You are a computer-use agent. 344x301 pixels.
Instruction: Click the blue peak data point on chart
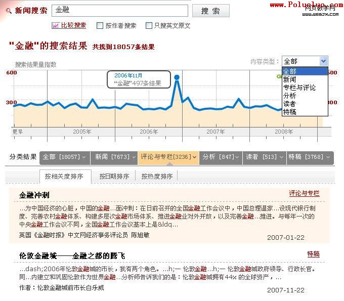[177, 77]
